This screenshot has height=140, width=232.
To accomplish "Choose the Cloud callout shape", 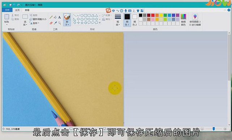I will pos(97,23).
